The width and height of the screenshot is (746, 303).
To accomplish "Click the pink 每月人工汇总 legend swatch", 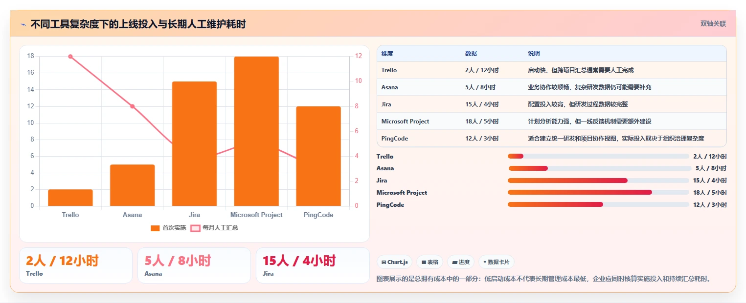I will [x=195, y=228].
